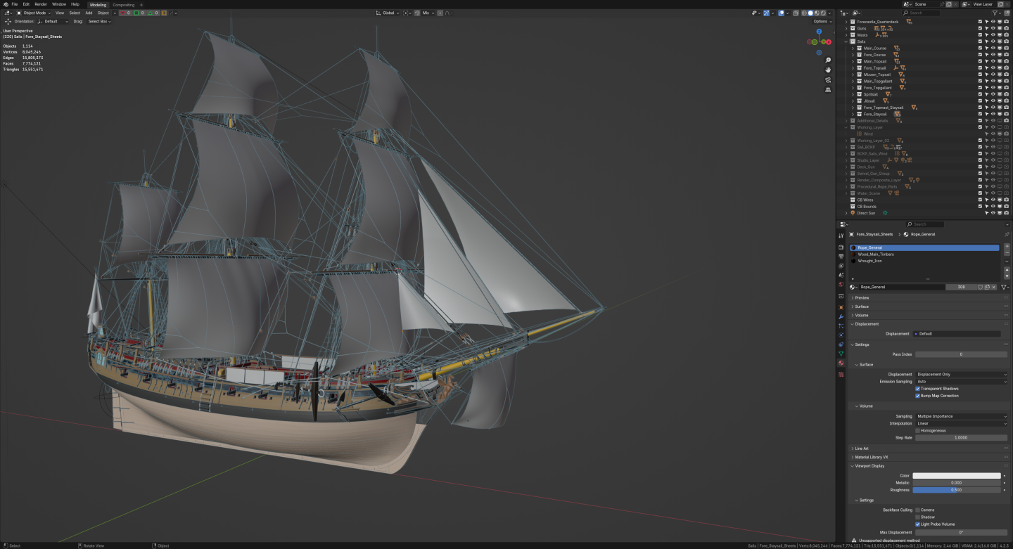Pin the properties editor context

[x=1007, y=234]
